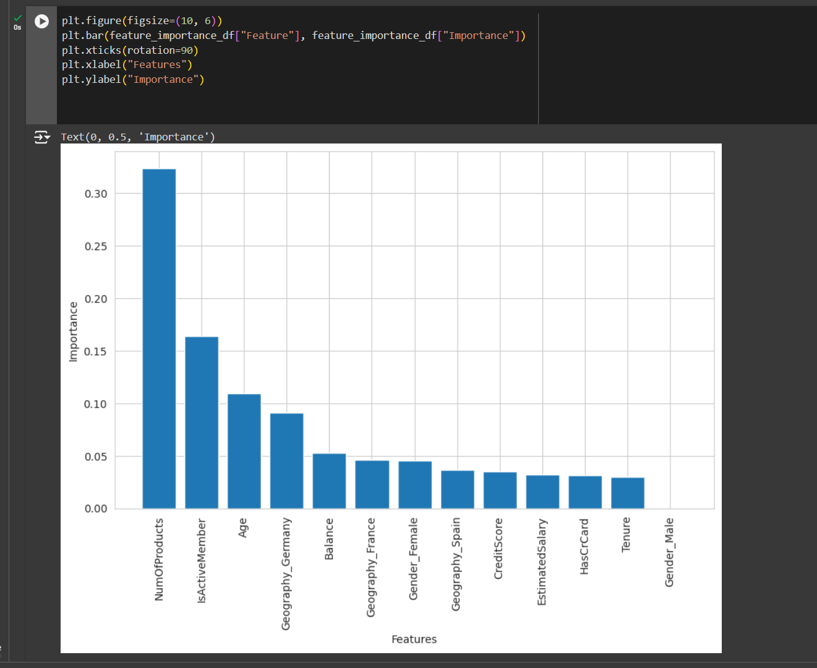Click the 0s execution time label
Image resolution: width=817 pixels, height=668 pixels.
click(17, 28)
